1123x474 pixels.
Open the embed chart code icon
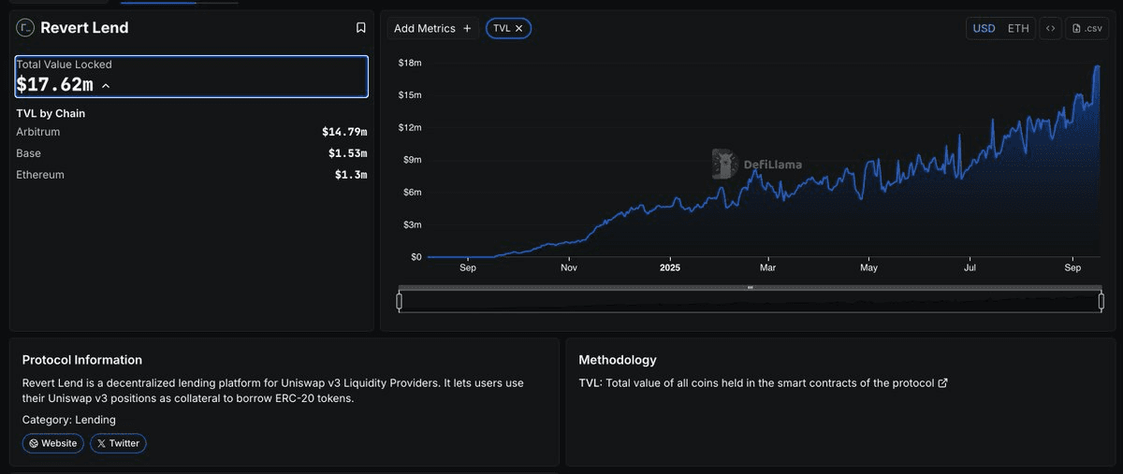click(1051, 29)
